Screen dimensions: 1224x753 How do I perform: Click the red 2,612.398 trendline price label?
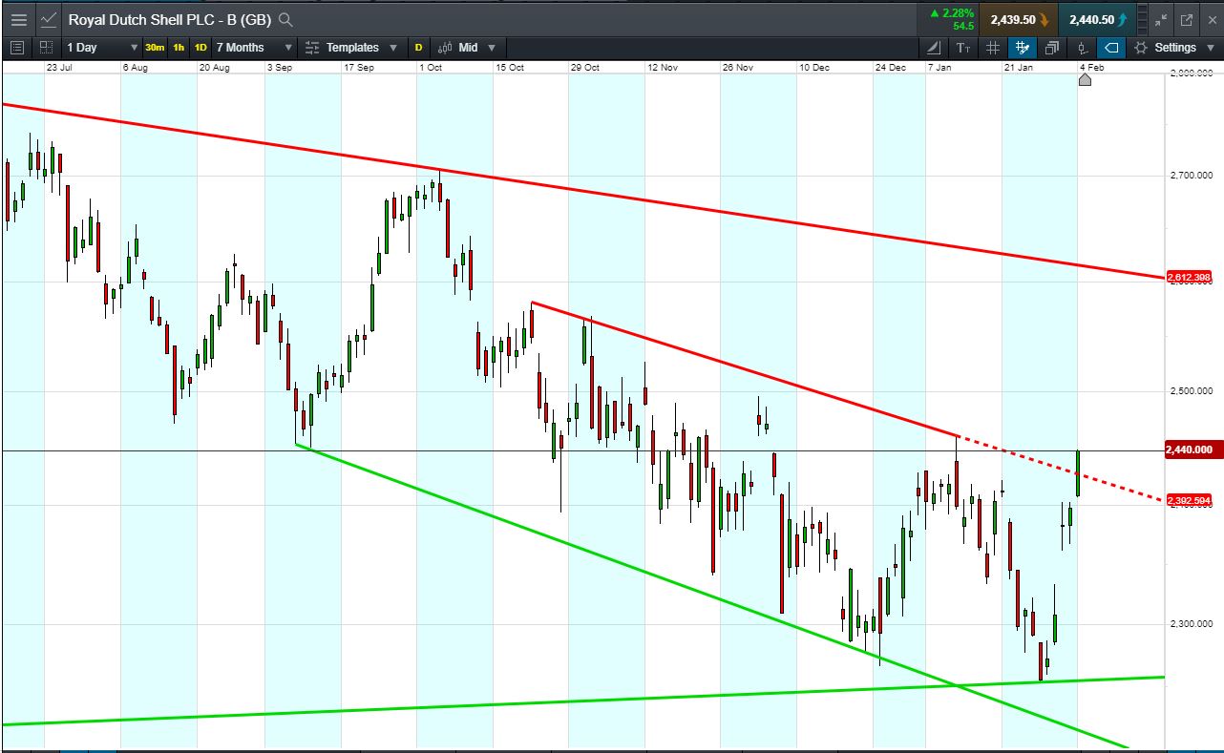[x=1190, y=278]
